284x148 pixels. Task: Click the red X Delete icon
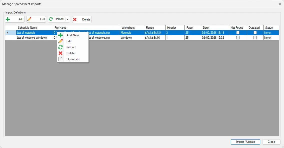pyautogui.click(x=75, y=19)
